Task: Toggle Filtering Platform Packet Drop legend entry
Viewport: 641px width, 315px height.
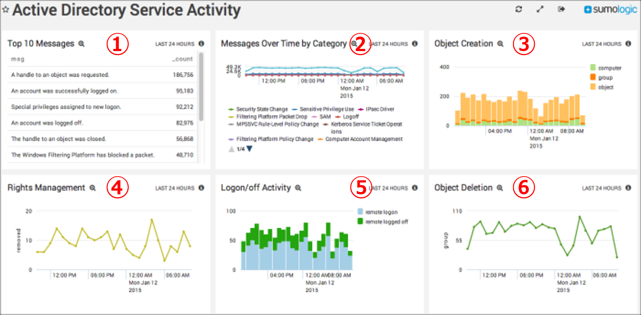Action: (x=268, y=117)
